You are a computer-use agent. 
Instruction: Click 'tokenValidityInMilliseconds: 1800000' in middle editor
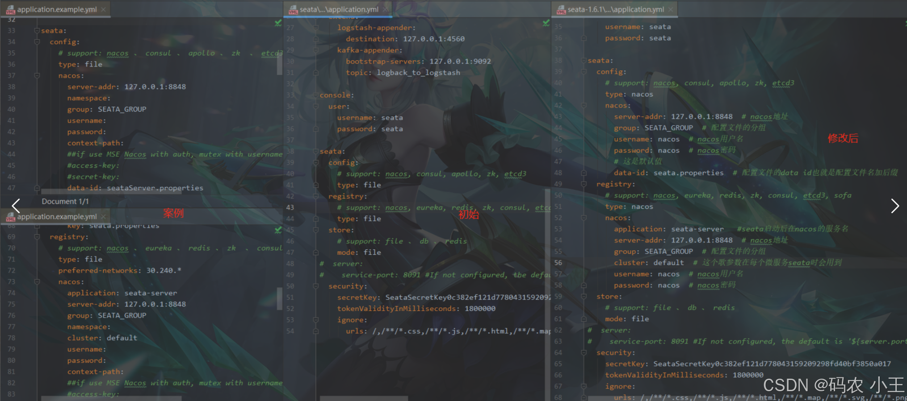(416, 309)
